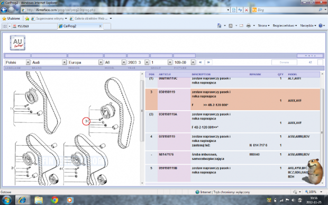Click the browser Back arrow
The width and height of the screenshot is (328, 205).
4,10
